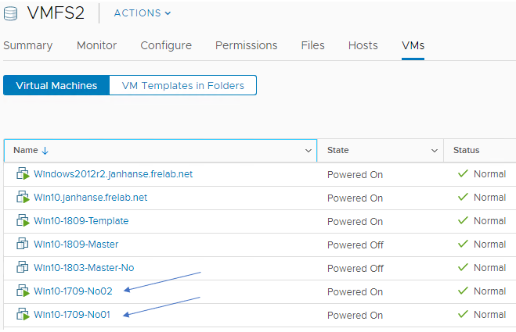This screenshot has height=332, width=516.
Task: Open the ACTIONS dropdown menu
Action: [142, 13]
